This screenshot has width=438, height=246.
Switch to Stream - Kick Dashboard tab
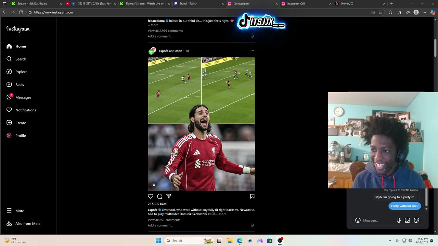click(x=37, y=4)
